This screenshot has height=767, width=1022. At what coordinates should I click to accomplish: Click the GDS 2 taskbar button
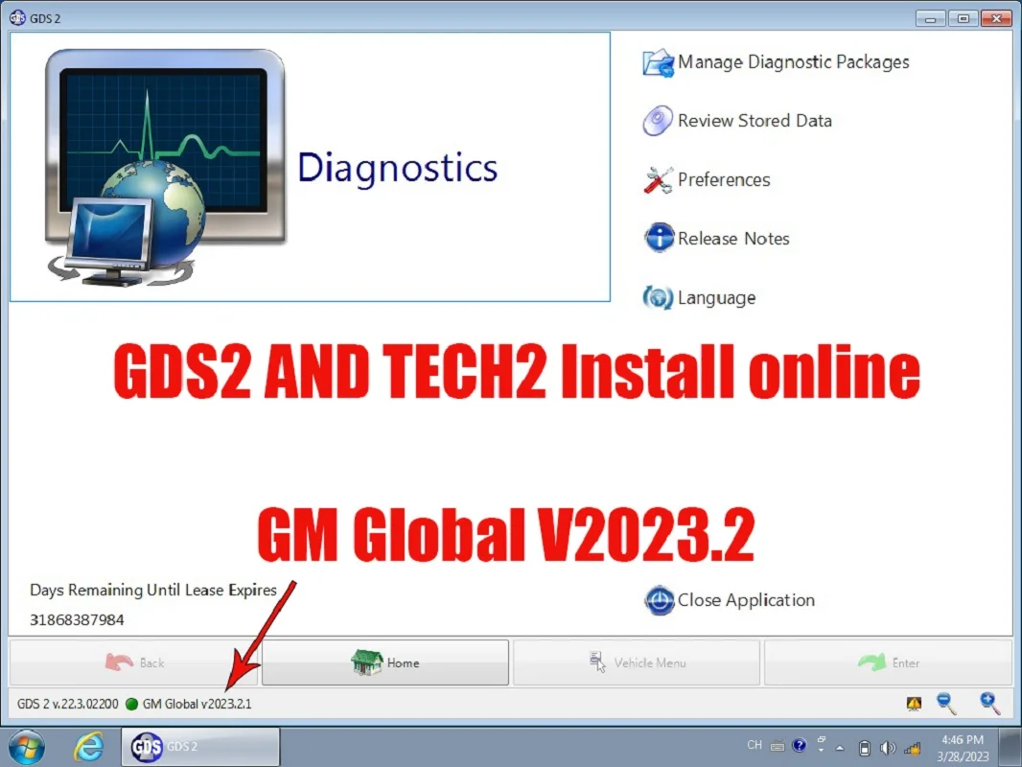(200, 747)
